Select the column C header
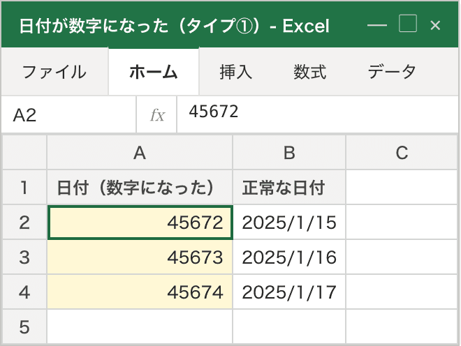This screenshot has width=461, height=346. [402, 153]
